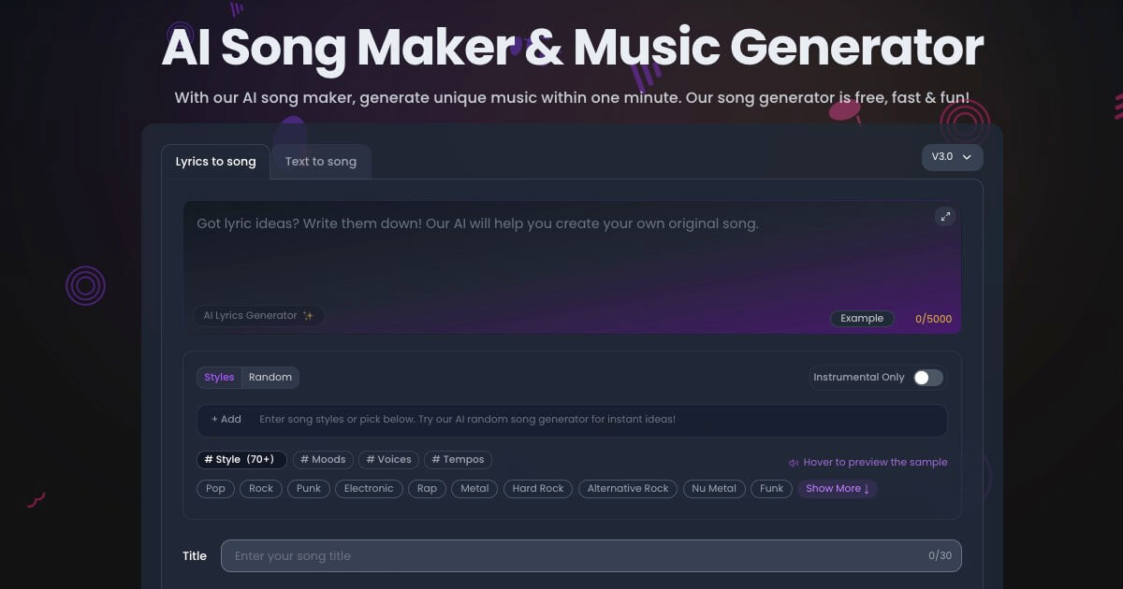Select the Hard Rock style tag

click(537, 488)
